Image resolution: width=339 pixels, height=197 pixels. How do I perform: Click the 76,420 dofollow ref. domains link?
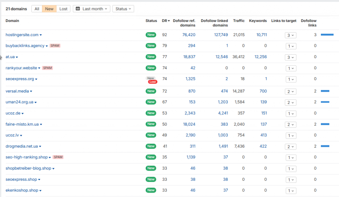[189, 35]
